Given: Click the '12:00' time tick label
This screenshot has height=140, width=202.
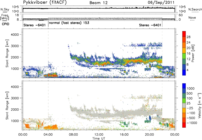Looking at the screenshot, I should 99,135.
